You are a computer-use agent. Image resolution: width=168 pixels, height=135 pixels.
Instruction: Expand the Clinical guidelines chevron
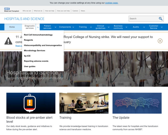point(108,27)
